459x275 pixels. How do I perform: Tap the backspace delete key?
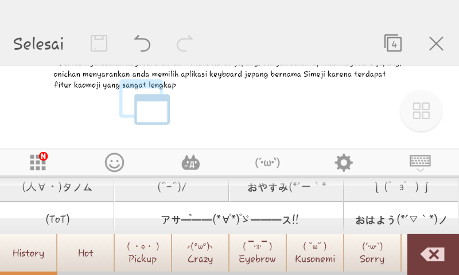[433, 254]
